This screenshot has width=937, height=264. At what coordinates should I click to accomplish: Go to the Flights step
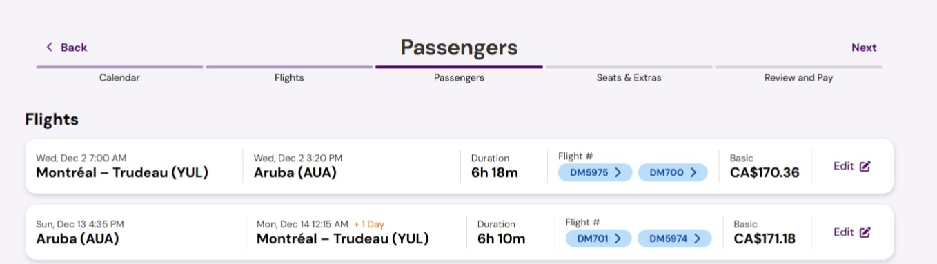289,78
